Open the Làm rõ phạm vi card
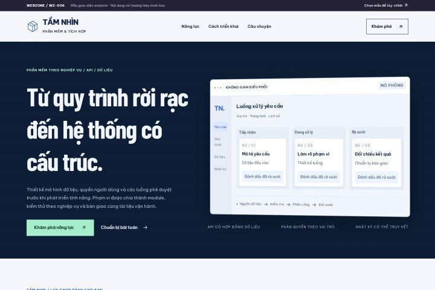The width and height of the screenshot is (435, 290). pyautogui.click(x=319, y=163)
